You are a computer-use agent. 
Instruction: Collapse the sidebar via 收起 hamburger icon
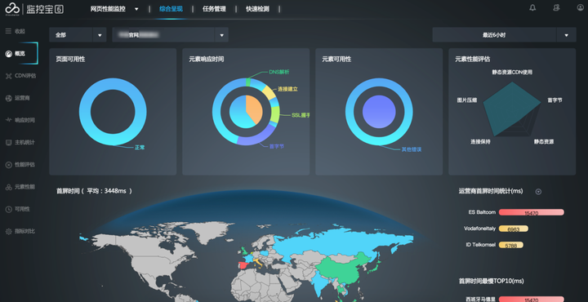tap(8, 31)
